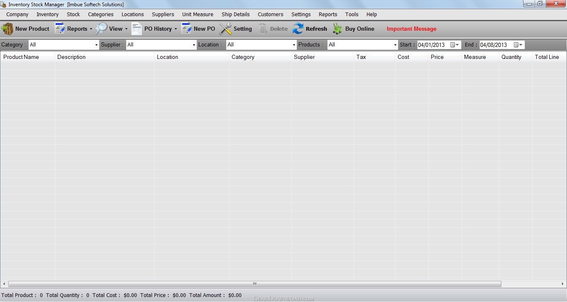Viewport: 567px width, 302px height.
Task: Open PO History document icon
Action: 137,29
